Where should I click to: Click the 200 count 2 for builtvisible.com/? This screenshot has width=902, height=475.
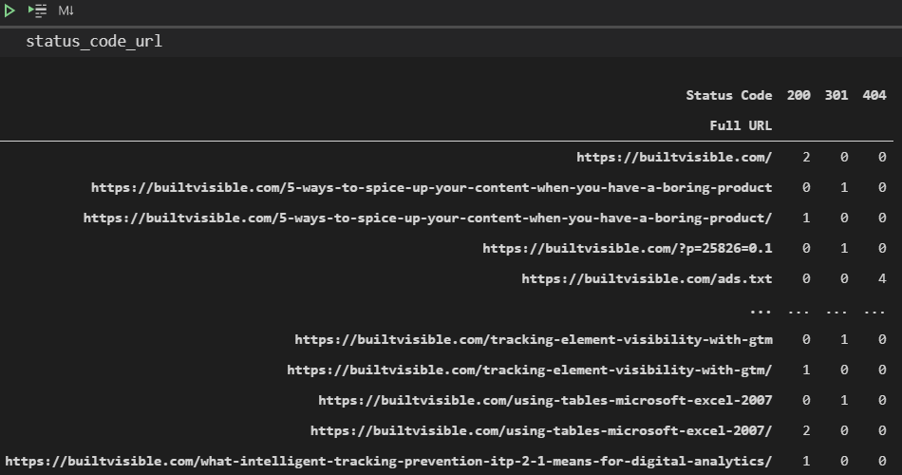[806, 157]
